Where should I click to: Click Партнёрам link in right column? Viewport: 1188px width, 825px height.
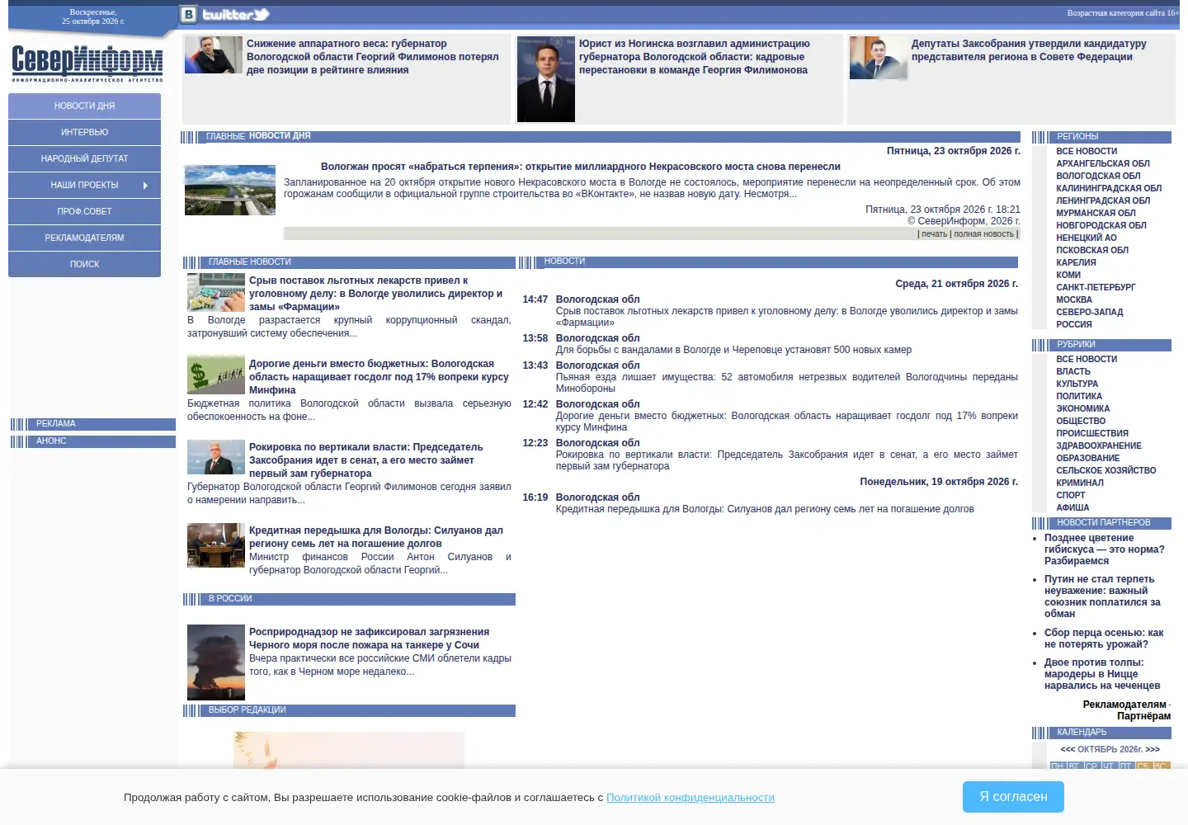1143,716
